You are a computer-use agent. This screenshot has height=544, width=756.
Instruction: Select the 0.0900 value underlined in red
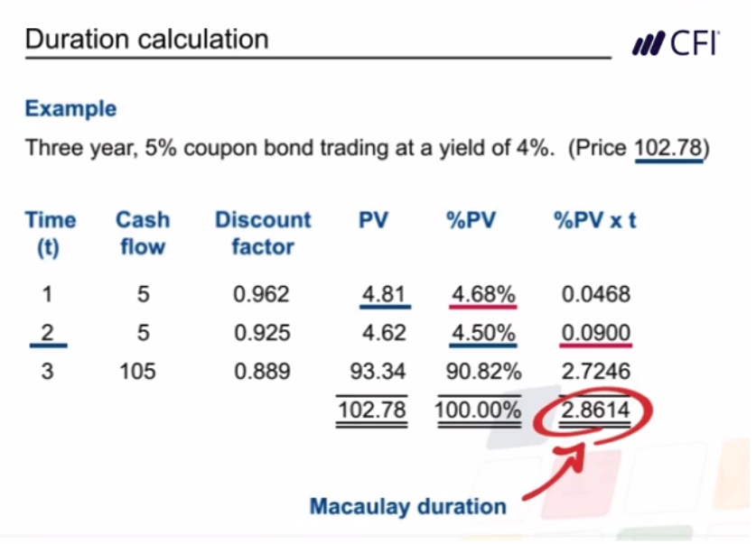click(x=596, y=333)
